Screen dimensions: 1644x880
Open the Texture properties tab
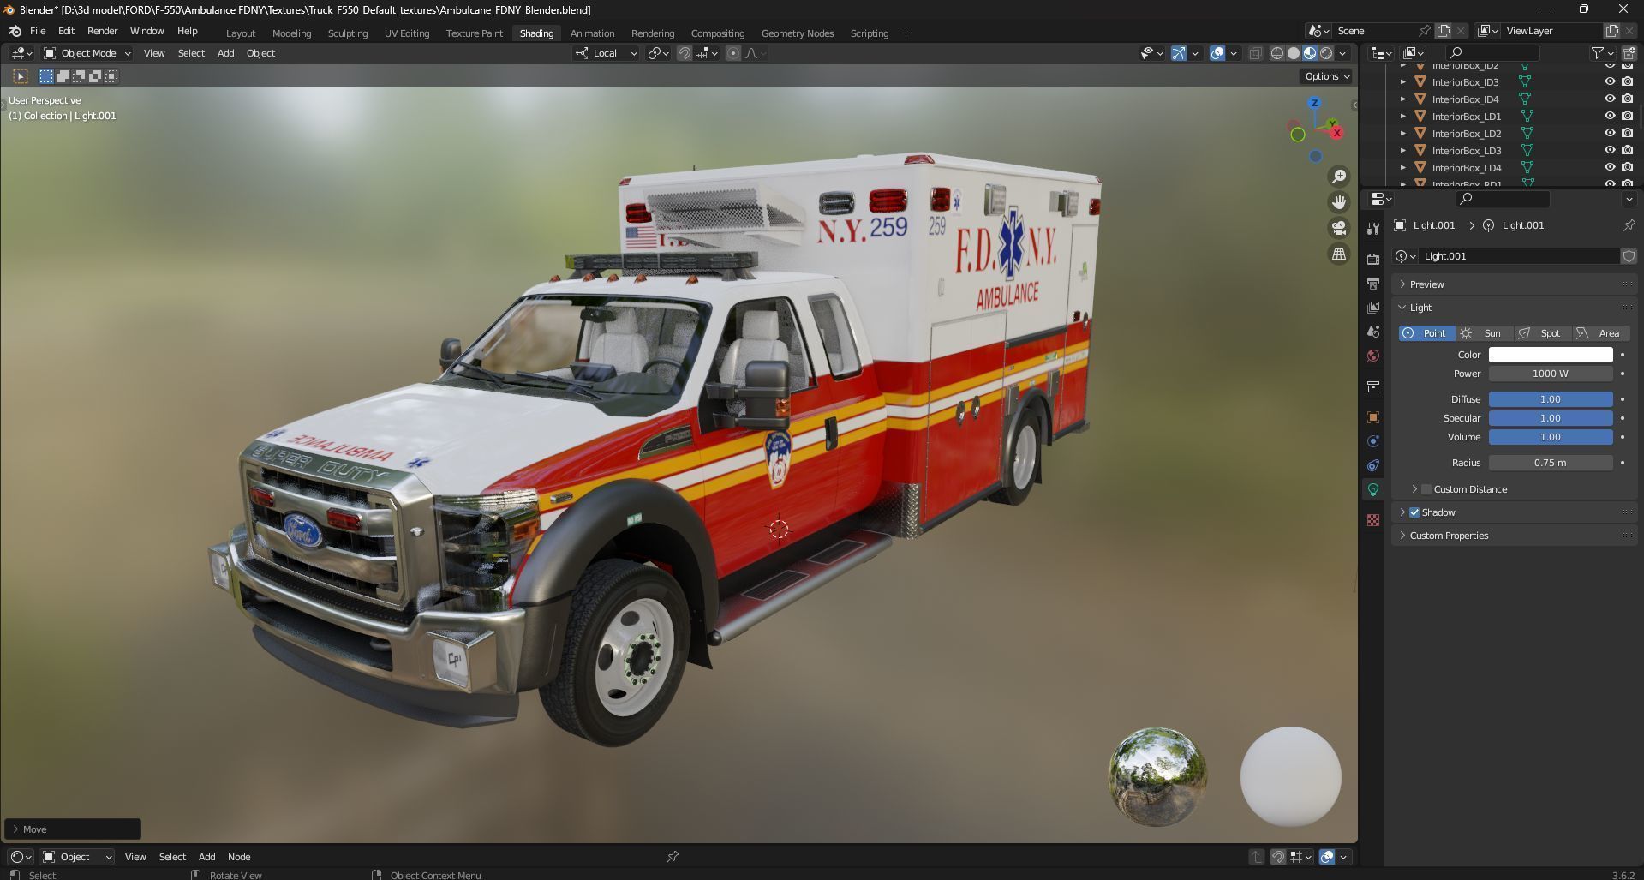click(1373, 520)
